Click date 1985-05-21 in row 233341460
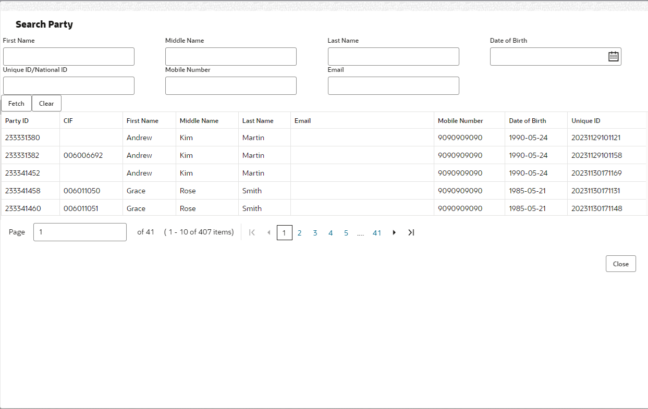 click(528, 208)
